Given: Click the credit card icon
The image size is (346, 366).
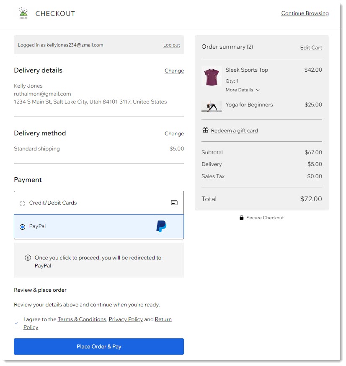Looking at the screenshot, I should [x=174, y=203].
